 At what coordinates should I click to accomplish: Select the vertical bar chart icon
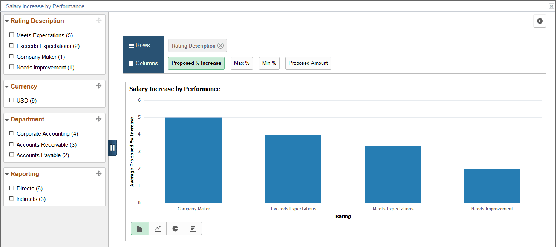click(x=140, y=228)
